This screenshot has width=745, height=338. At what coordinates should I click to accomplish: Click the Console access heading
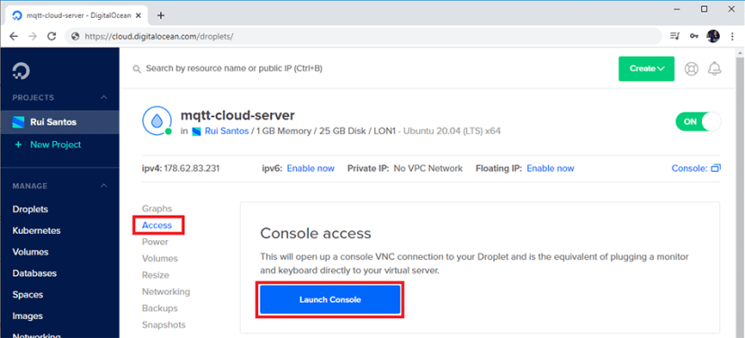[316, 233]
